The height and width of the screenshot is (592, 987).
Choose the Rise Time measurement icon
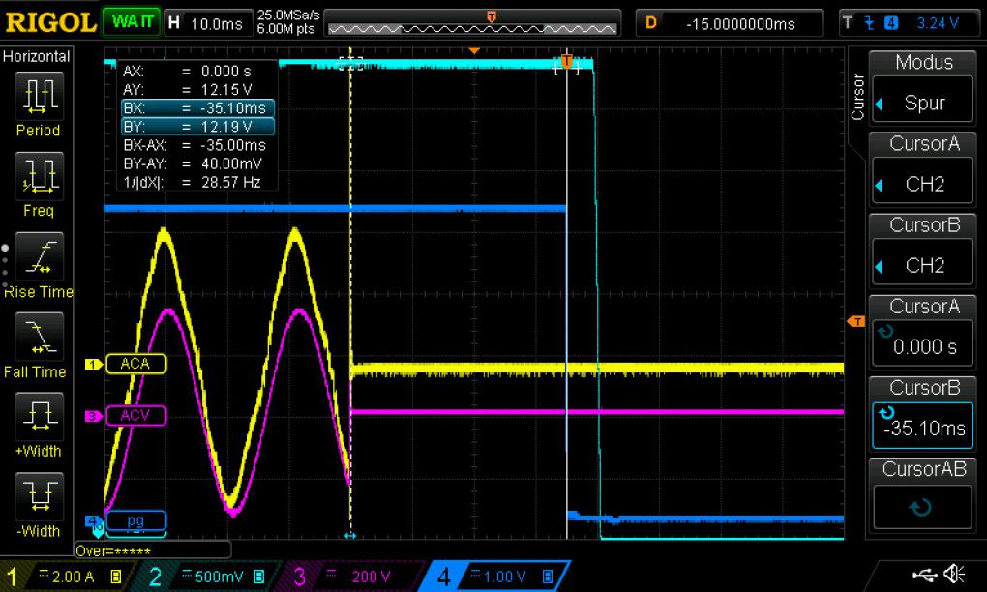click(39, 256)
